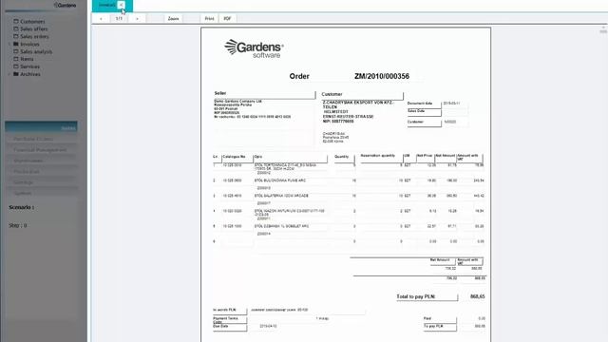
Task: Click the 1/1 page indicator field
Action: 119,19
